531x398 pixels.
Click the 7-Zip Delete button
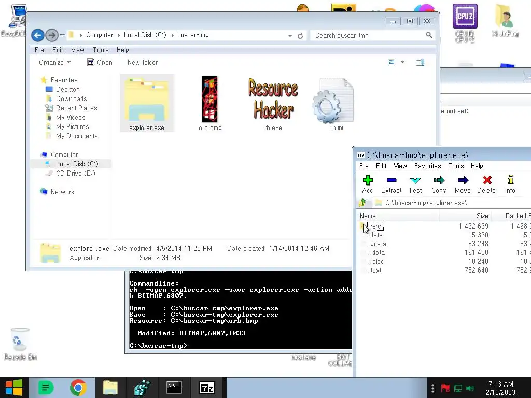[486, 184]
